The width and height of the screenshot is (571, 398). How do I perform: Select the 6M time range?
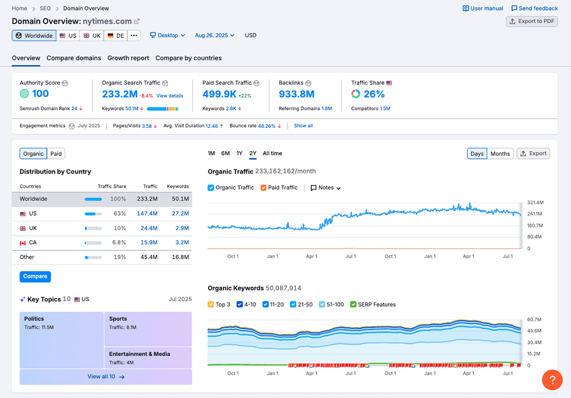225,153
